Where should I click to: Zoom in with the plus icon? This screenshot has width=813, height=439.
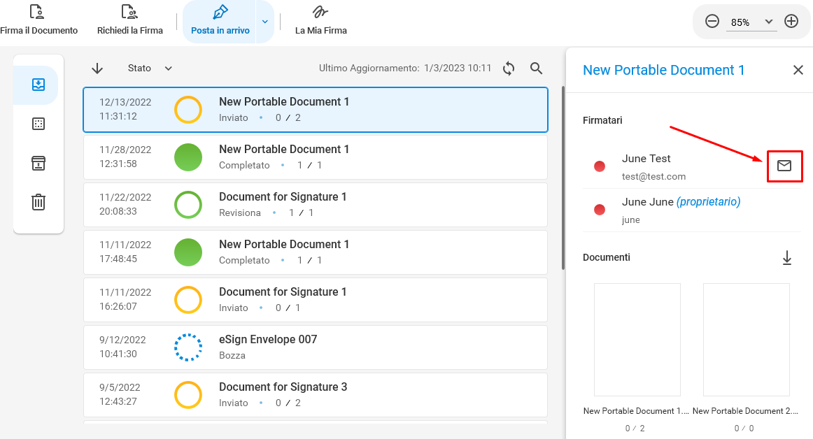point(791,21)
